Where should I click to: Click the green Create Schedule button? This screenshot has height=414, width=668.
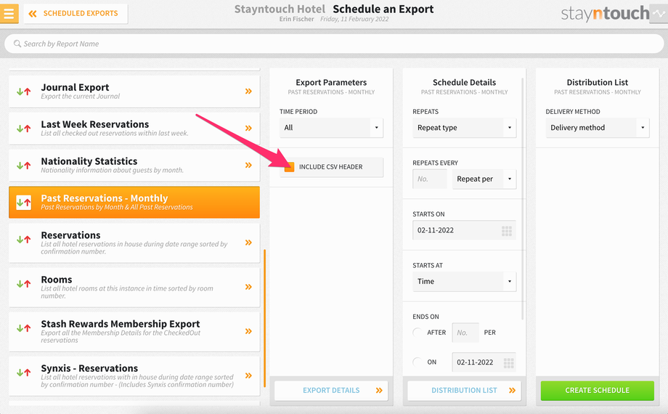598,391
